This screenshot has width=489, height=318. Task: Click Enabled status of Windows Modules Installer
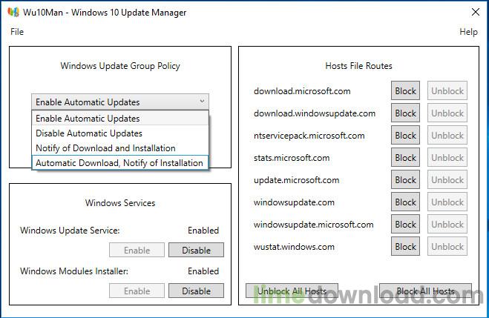coord(203,271)
